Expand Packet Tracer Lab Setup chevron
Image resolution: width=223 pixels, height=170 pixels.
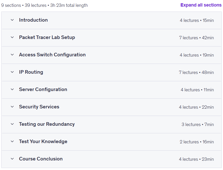(12, 37)
